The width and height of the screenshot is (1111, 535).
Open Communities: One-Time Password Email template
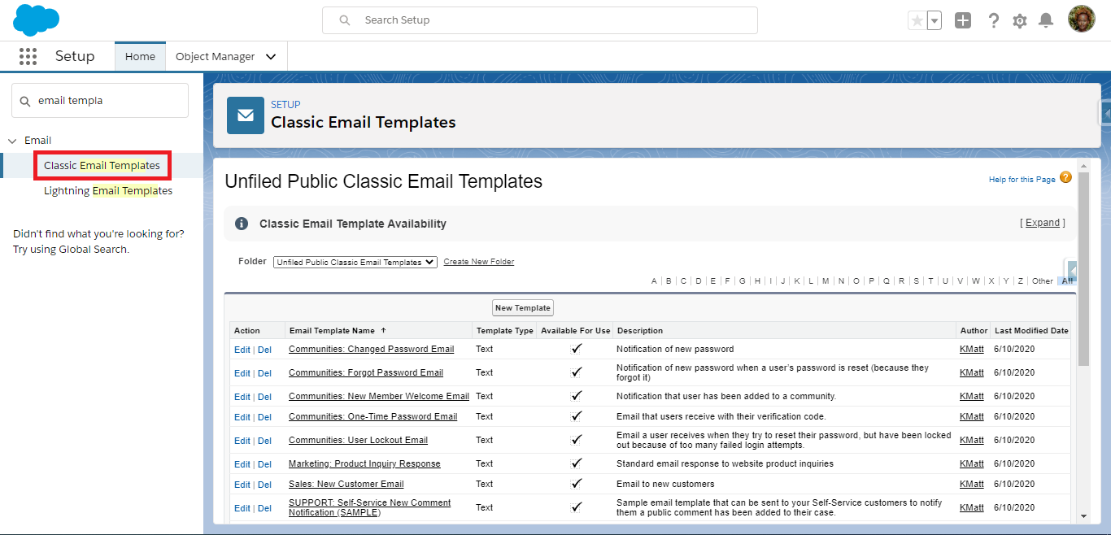click(373, 416)
